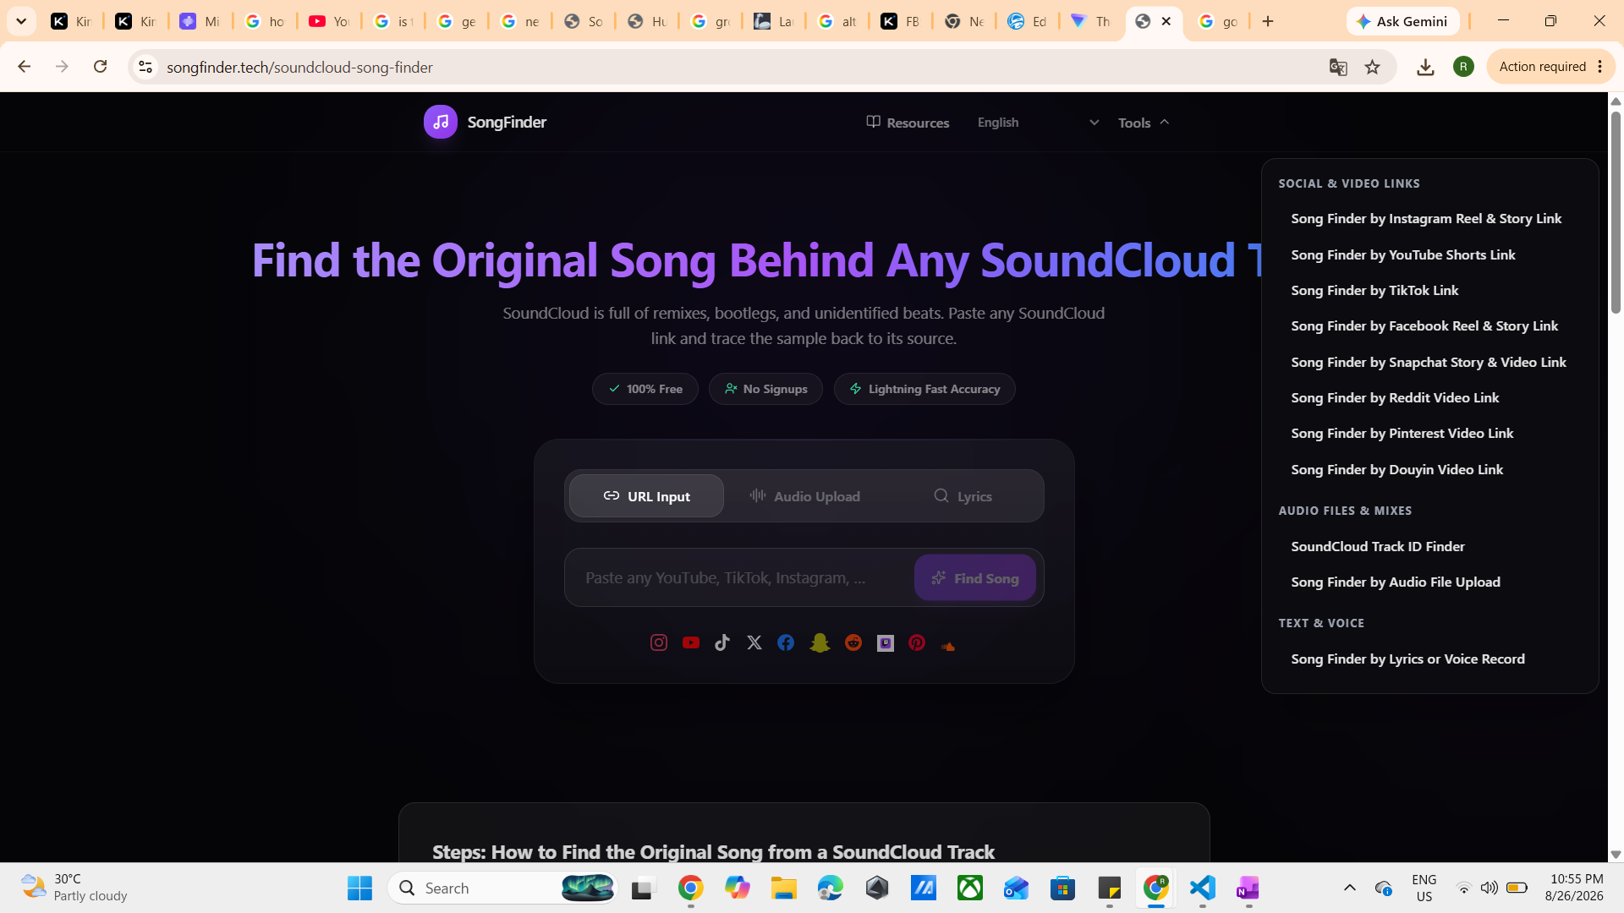Bookmark this page with the star icon
1624x913 pixels.
click(1373, 67)
